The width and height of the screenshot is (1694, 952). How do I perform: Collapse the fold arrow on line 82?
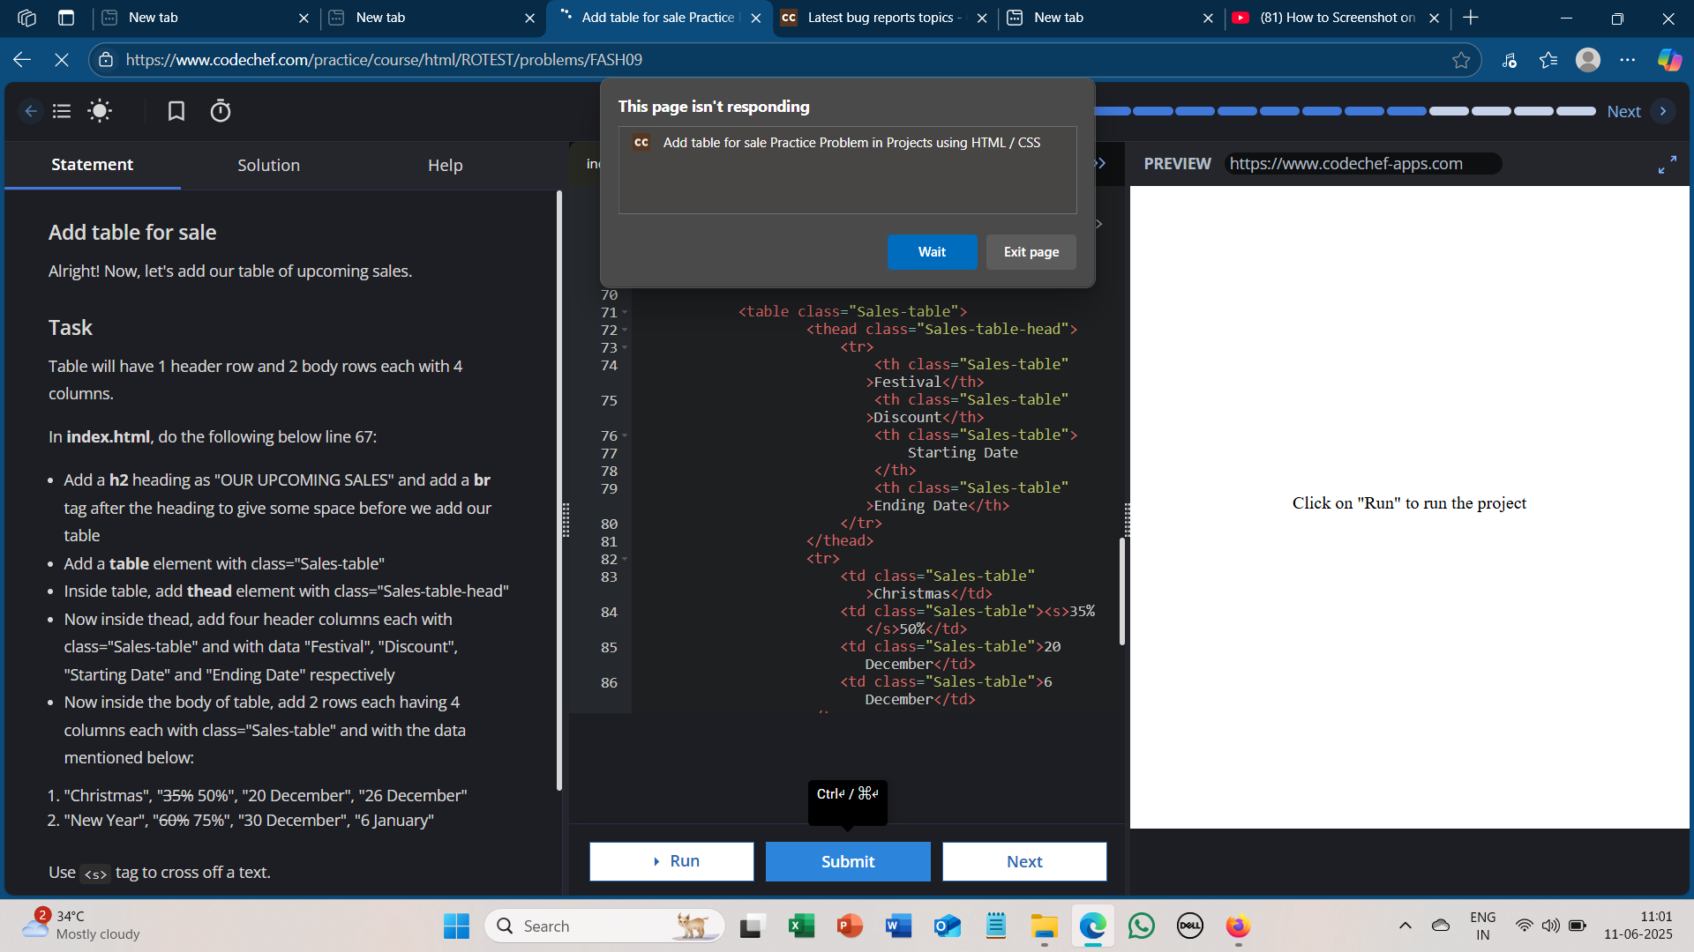coord(625,559)
